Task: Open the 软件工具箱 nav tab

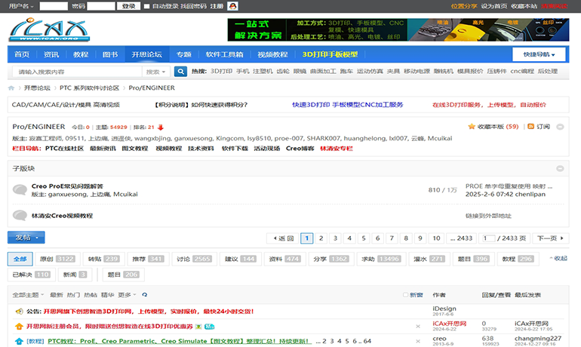Action: (225, 54)
